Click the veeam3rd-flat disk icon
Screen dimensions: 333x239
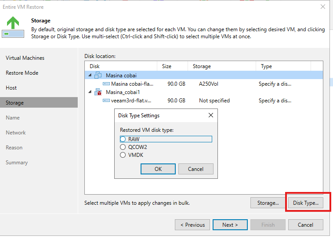tap(106, 100)
